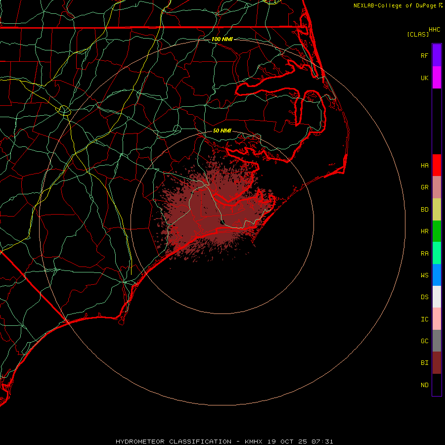This screenshot has width=445, height=445.
Task: Click the GC legend label
Action: (x=424, y=341)
